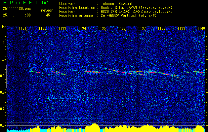Viewport: 208px width, 132px height.
Task: Click the 1.1 kHz axis label
Action: (x=3, y=43)
